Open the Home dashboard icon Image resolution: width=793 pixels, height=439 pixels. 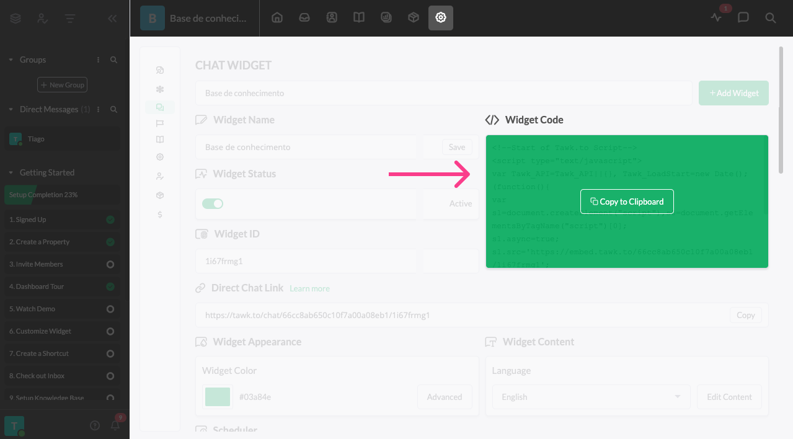(x=277, y=18)
